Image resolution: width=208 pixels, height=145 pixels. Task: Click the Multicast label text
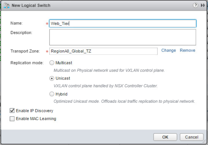pos(64,63)
